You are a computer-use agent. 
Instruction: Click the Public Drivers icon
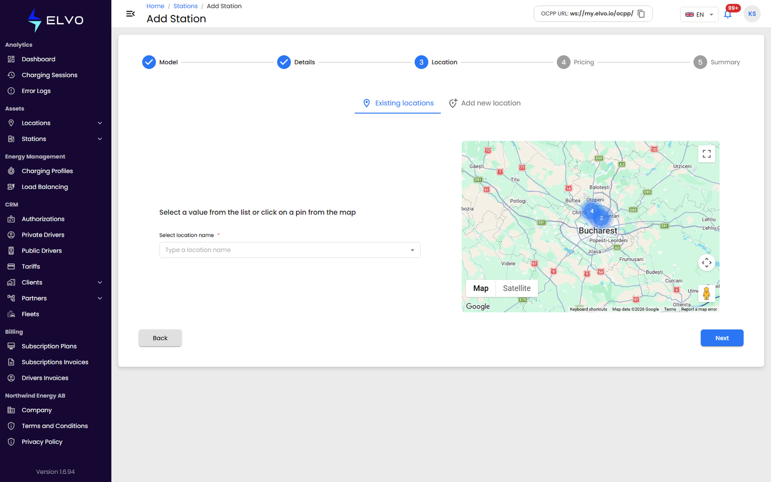11,251
